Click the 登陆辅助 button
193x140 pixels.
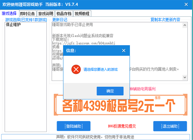click(x=74, y=126)
